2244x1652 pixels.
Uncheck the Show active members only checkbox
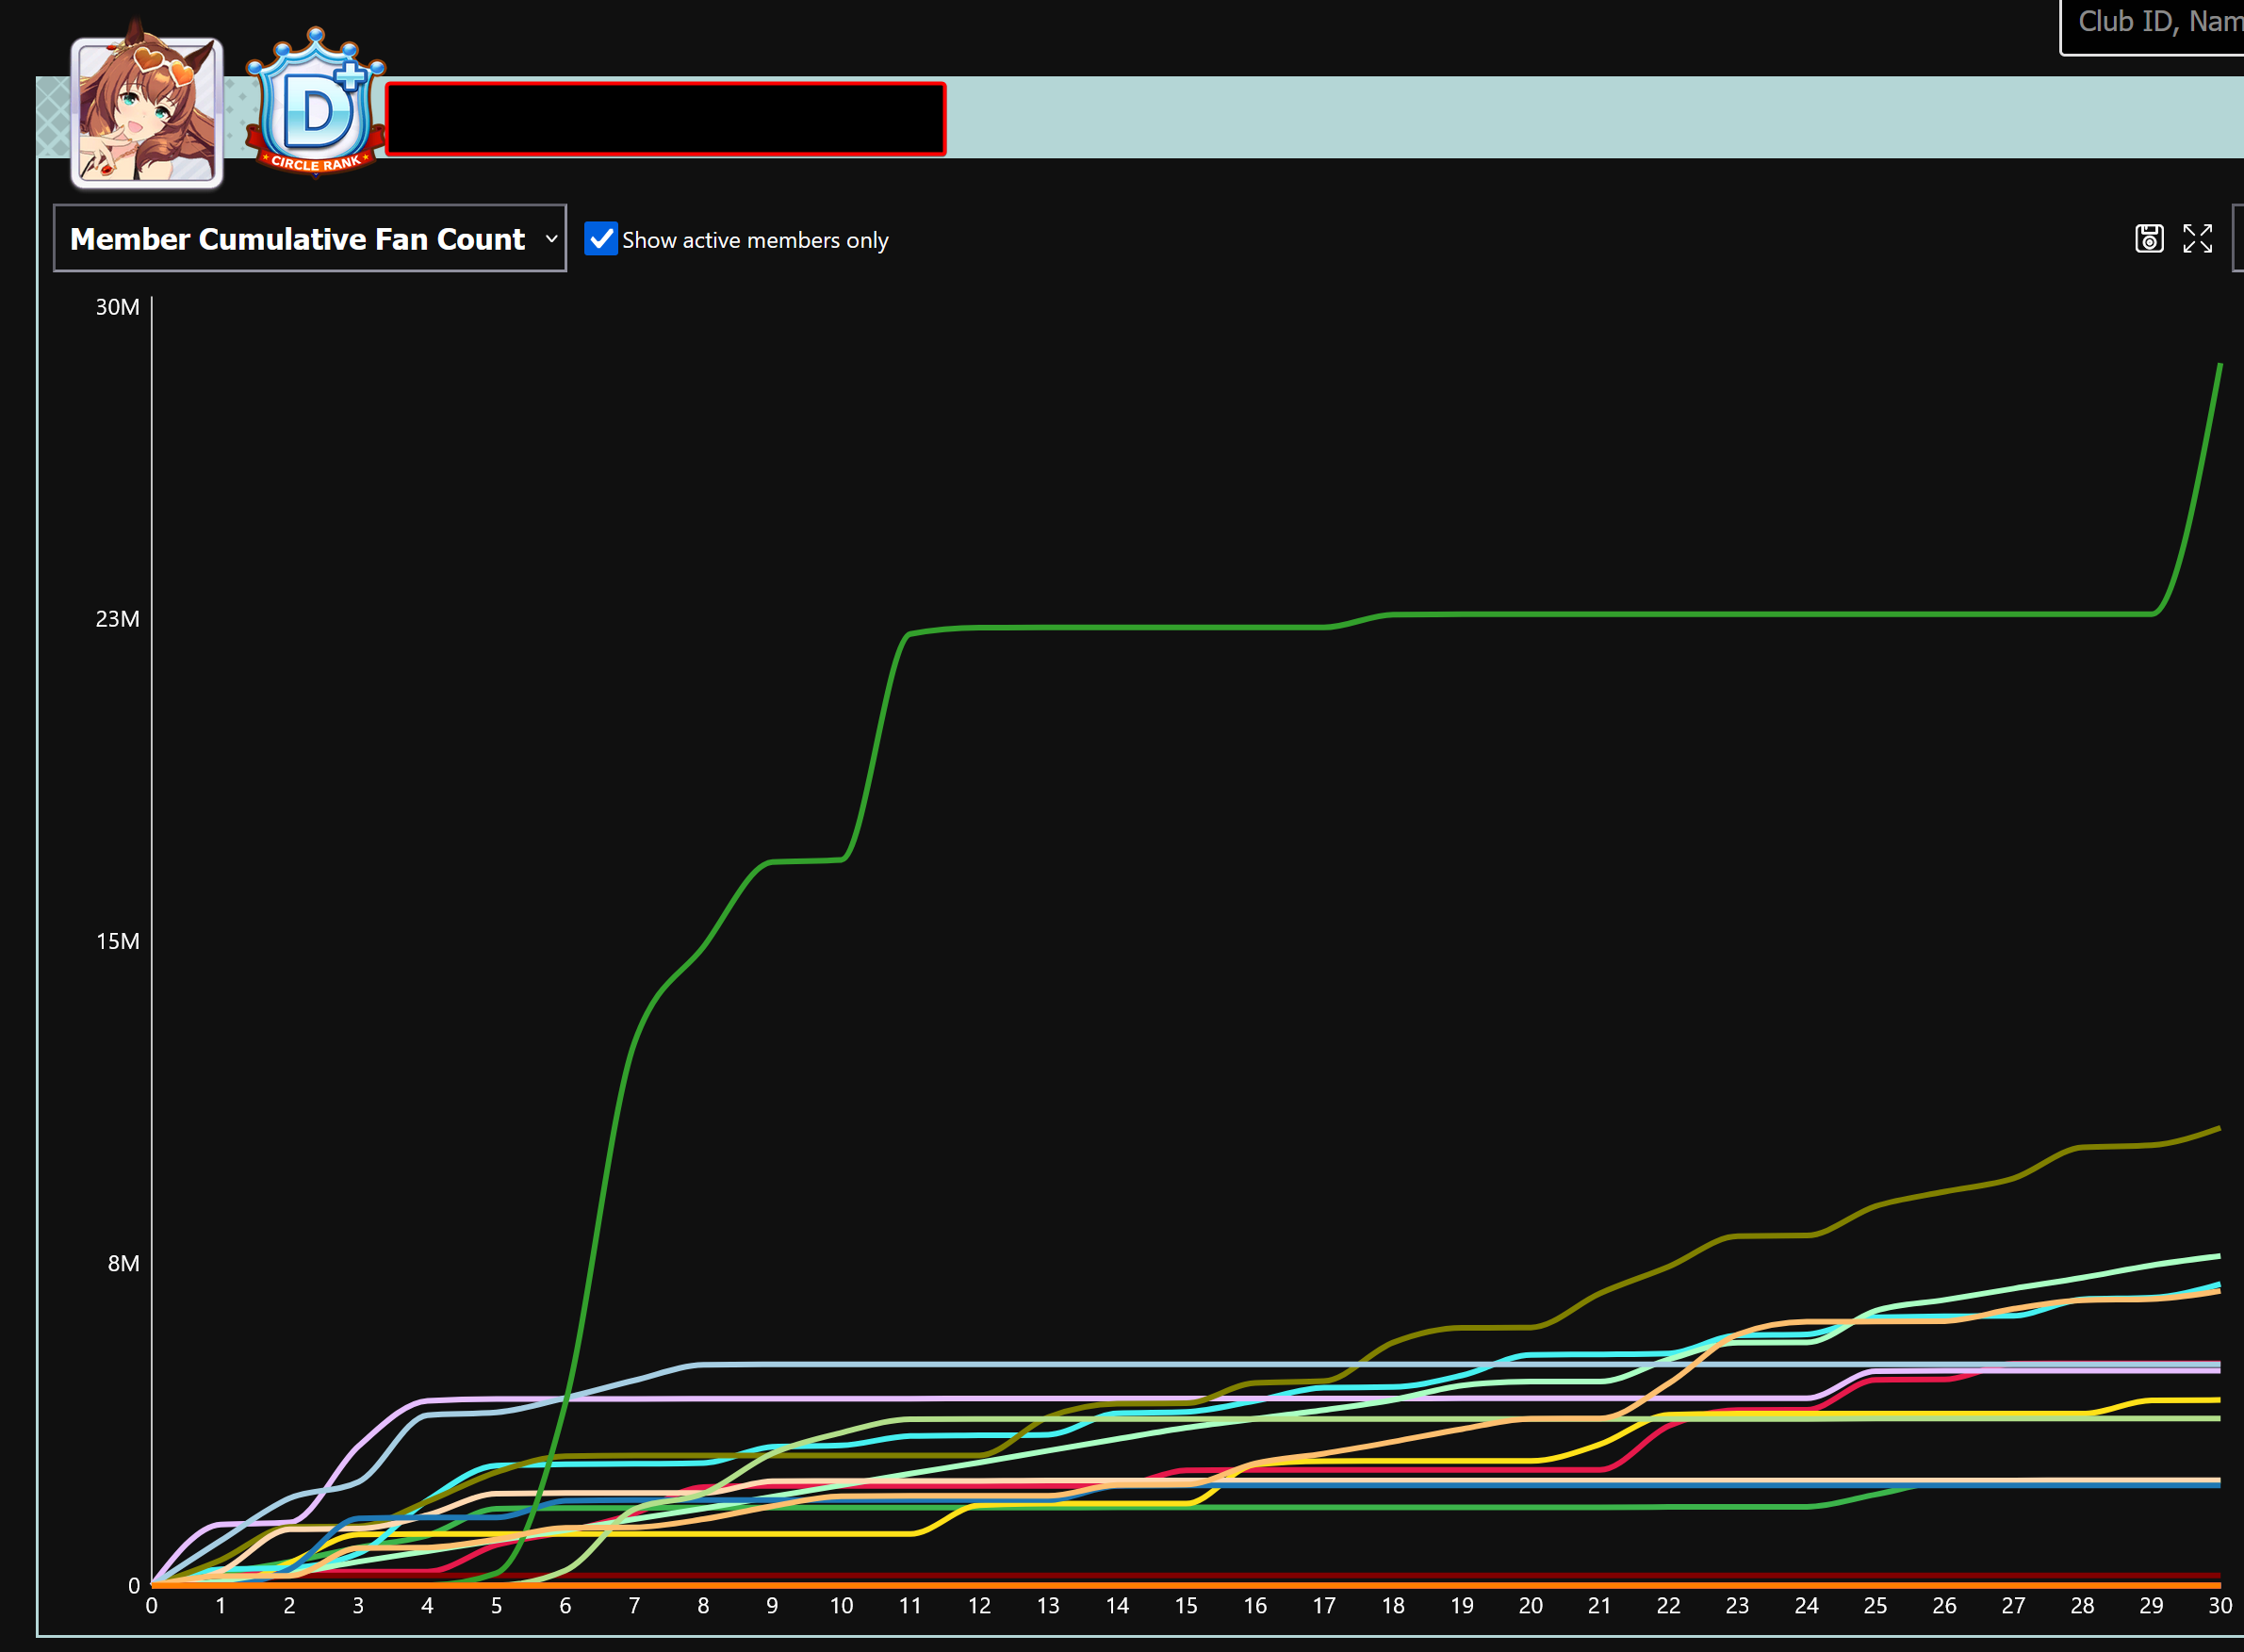[x=600, y=239]
